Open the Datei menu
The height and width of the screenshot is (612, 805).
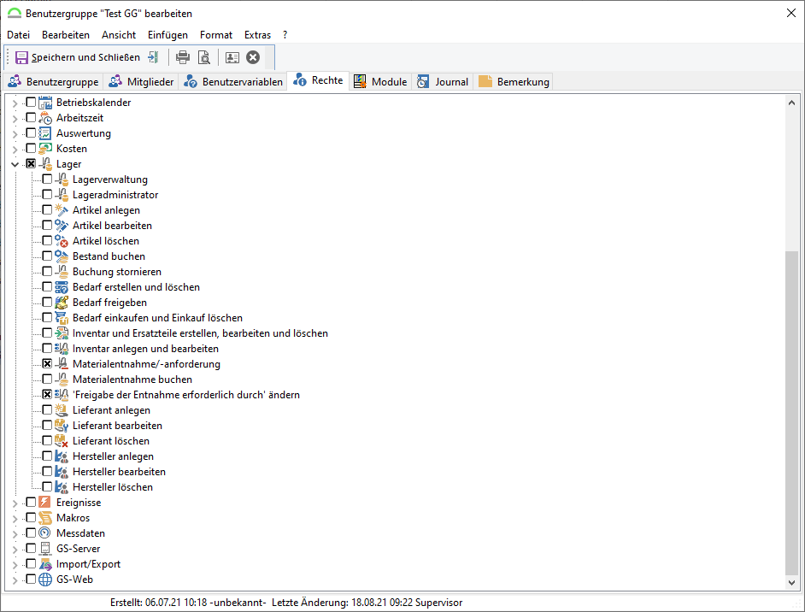tap(19, 35)
